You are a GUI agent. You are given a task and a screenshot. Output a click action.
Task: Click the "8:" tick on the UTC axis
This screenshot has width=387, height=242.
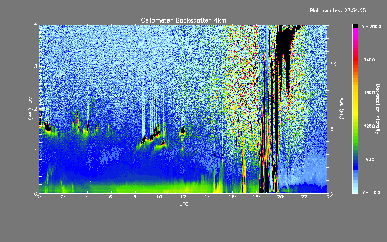[x=135, y=197]
